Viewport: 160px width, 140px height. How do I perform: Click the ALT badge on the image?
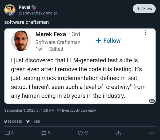point(152,101)
